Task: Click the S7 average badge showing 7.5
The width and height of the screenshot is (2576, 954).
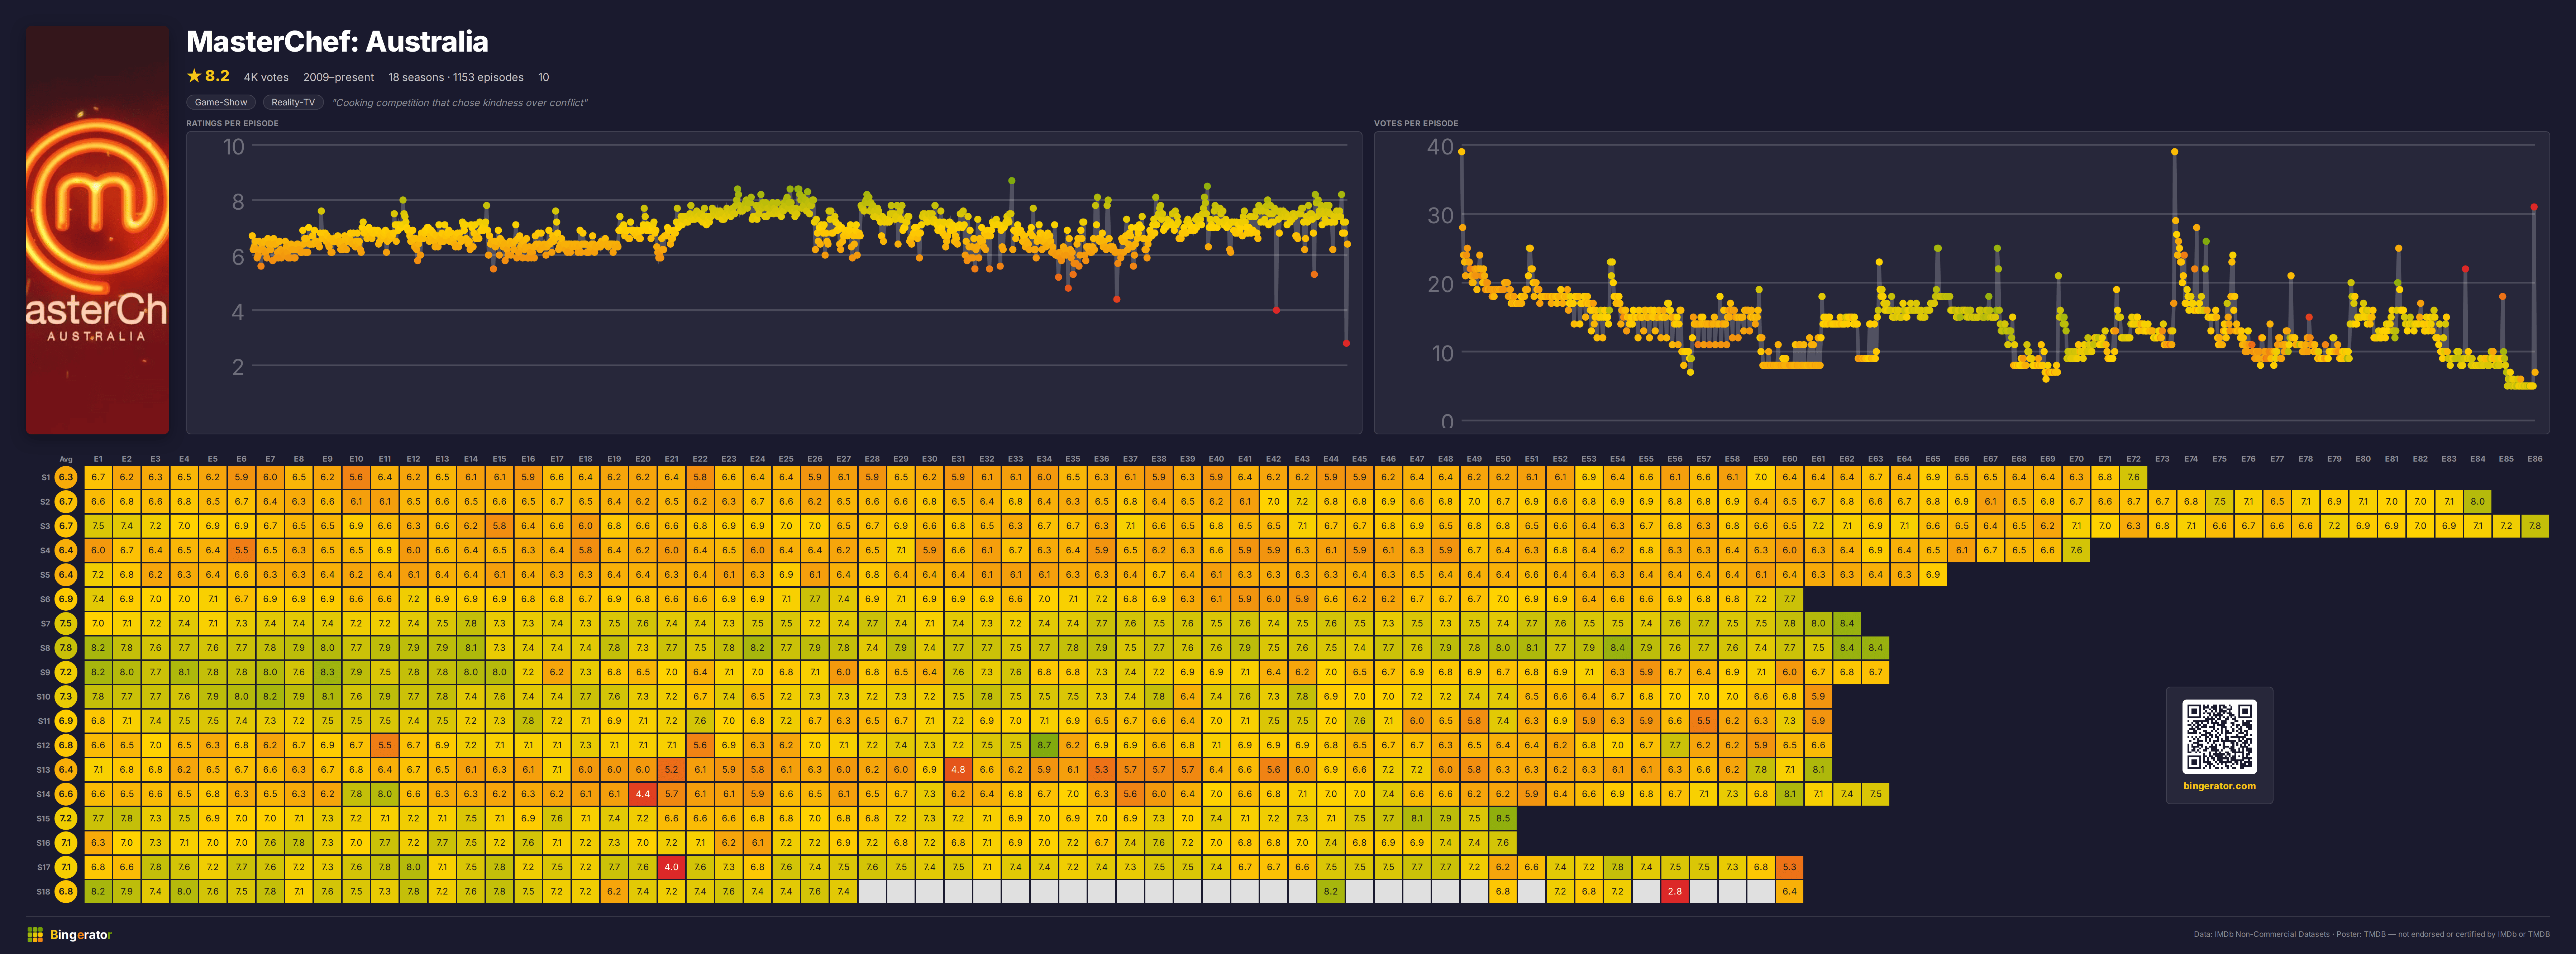Action: pos(66,623)
